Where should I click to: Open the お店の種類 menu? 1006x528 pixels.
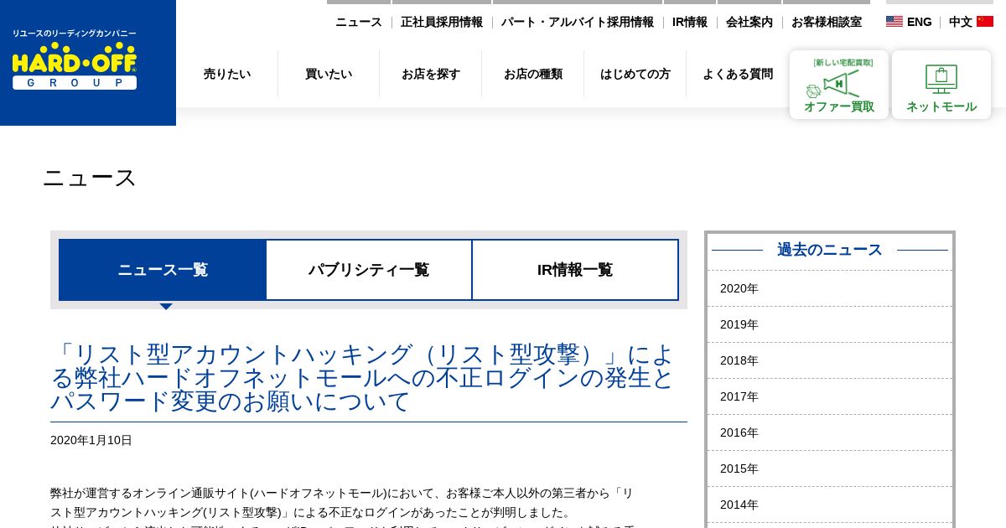[x=533, y=74]
